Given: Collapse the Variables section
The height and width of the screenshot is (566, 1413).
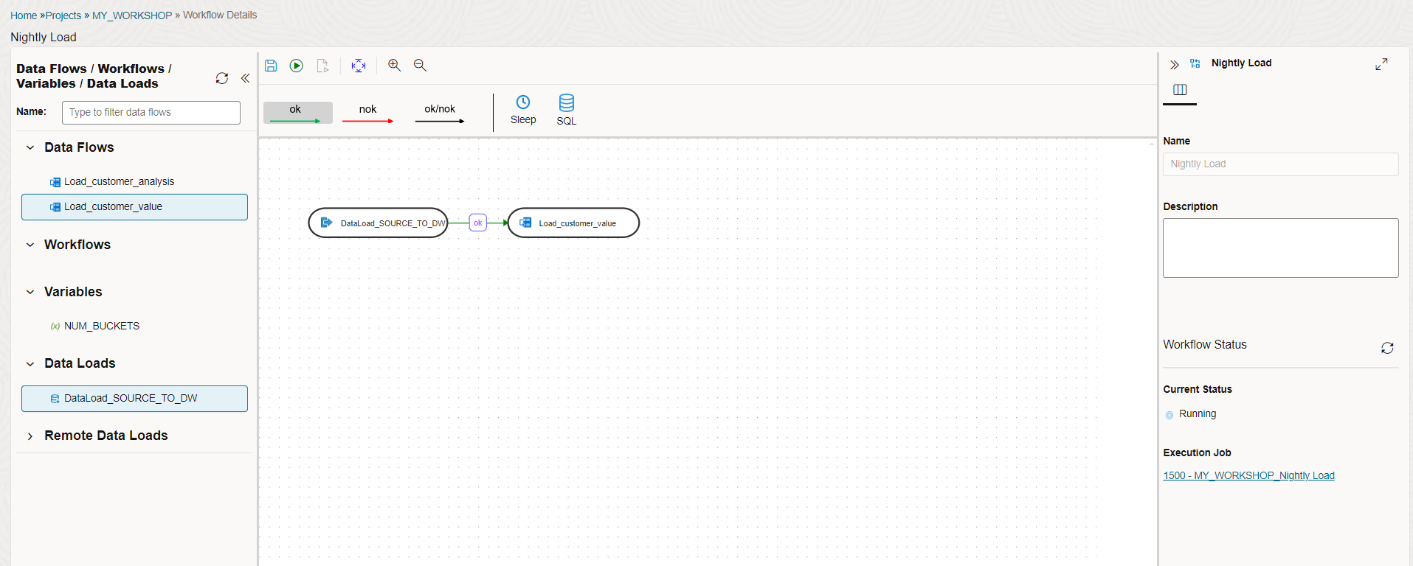Looking at the screenshot, I should point(30,292).
